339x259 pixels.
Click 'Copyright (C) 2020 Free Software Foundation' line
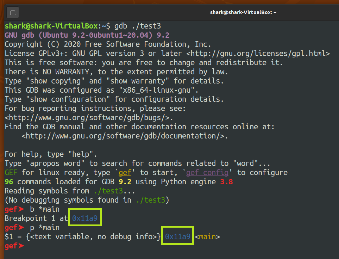click(x=108, y=44)
